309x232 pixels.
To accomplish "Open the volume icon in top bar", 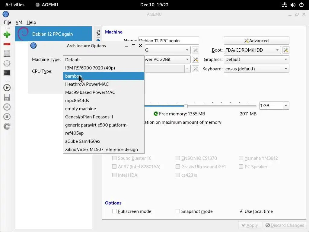I will (293, 5).
